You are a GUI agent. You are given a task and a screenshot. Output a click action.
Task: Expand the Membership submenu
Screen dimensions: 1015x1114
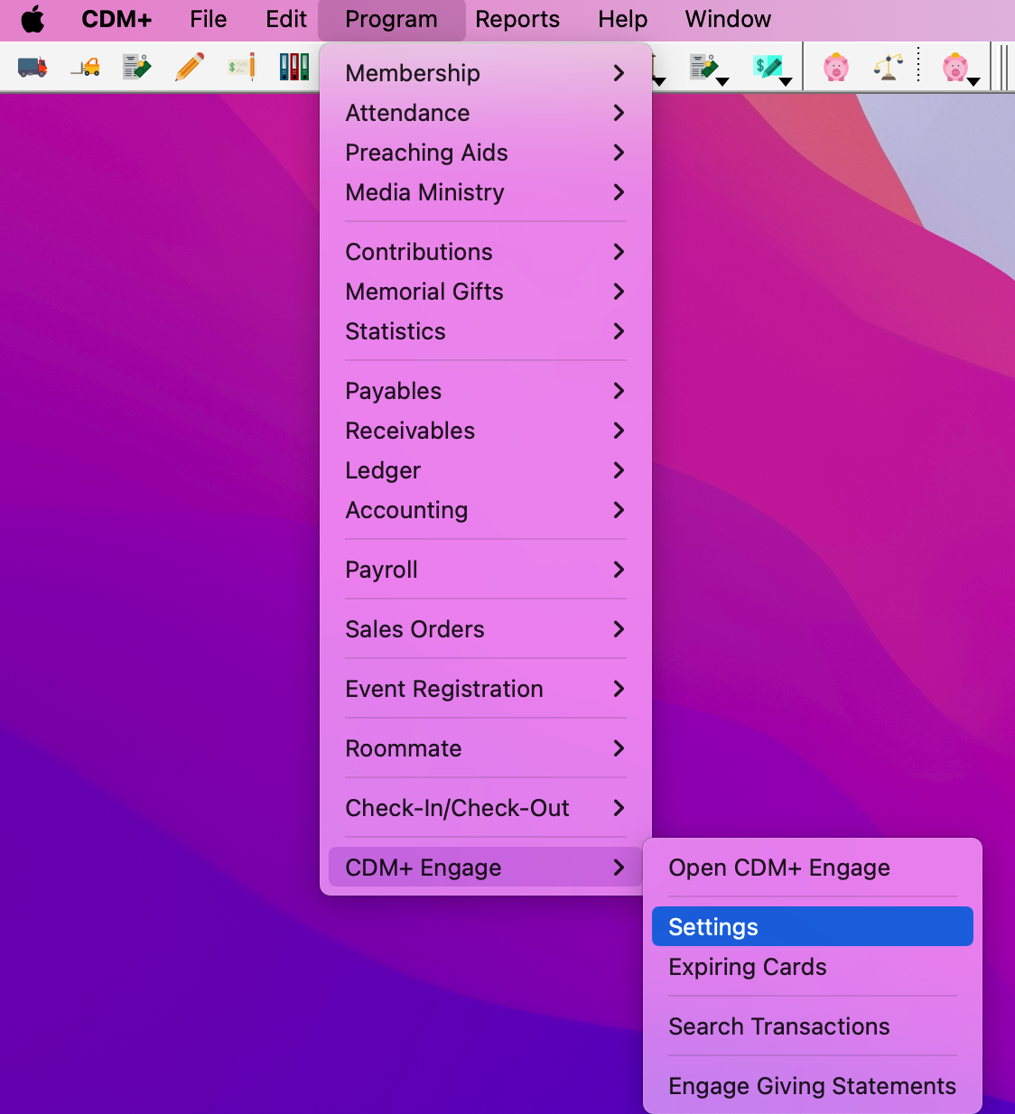tap(486, 73)
